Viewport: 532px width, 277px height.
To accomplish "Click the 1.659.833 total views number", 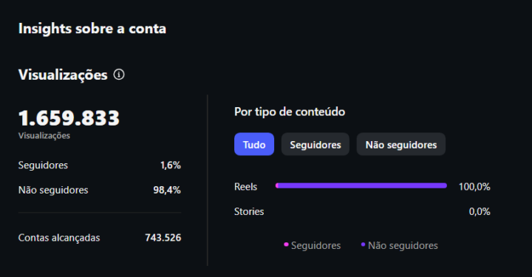I will (x=69, y=118).
